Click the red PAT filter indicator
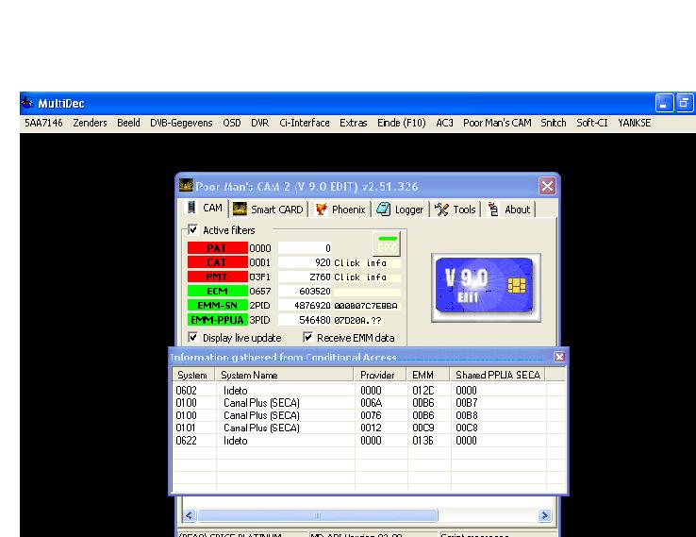696x537 pixels. (217, 248)
